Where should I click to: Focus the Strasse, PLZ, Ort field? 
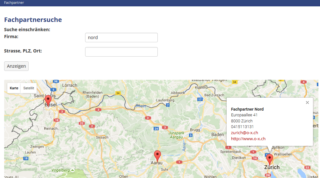tap(121, 52)
